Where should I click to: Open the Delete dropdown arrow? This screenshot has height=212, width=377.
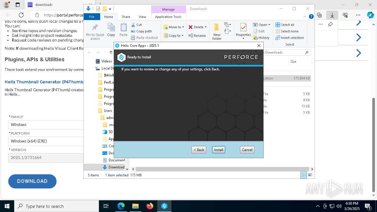[206, 27]
